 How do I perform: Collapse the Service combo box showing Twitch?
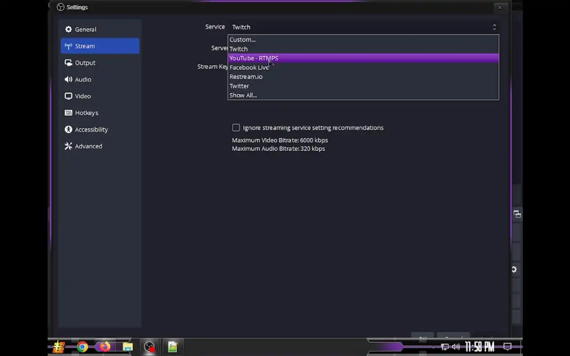click(x=363, y=27)
